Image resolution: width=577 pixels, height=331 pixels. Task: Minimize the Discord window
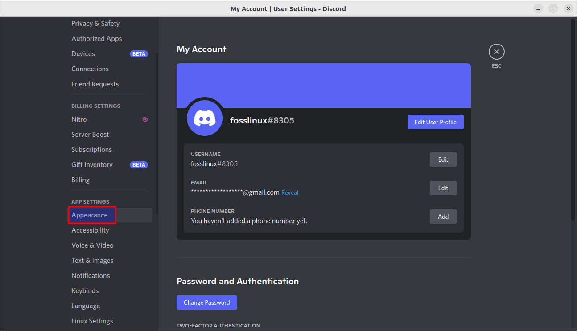(x=538, y=8)
